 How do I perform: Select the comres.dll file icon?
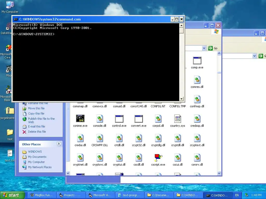[x=197, y=80]
